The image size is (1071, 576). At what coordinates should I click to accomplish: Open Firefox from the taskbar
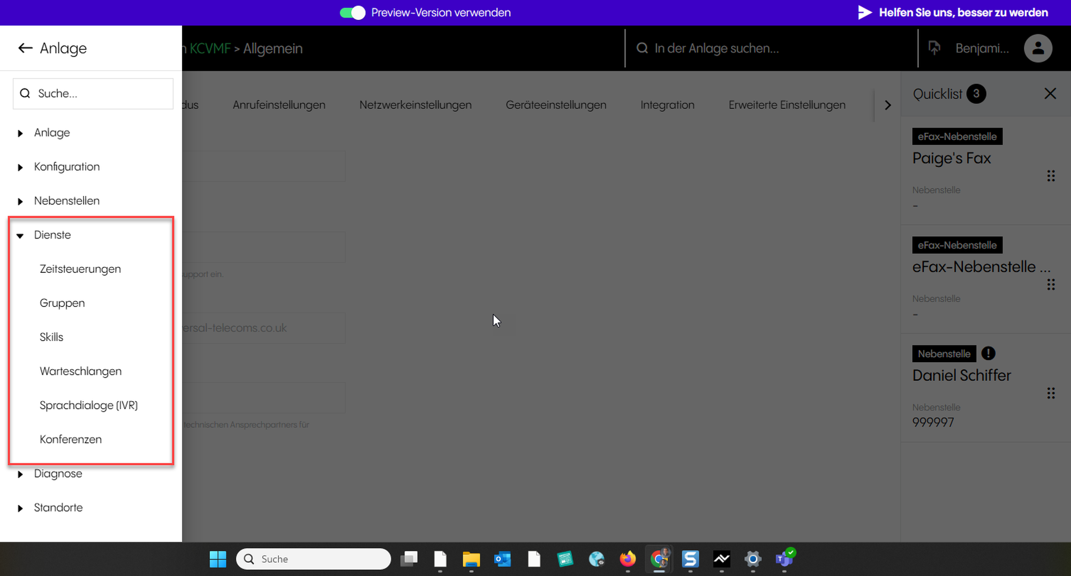(x=628, y=559)
